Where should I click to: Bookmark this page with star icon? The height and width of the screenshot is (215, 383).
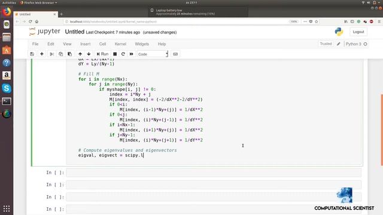click(317, 21)
